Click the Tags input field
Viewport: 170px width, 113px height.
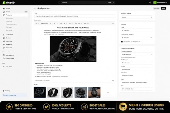(x=137, y=82)
